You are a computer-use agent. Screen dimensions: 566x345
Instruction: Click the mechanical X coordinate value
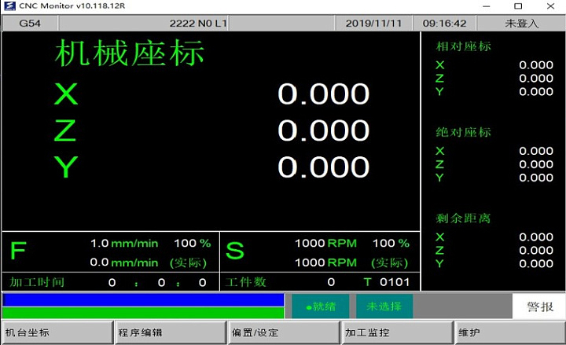tap(323, 94)
